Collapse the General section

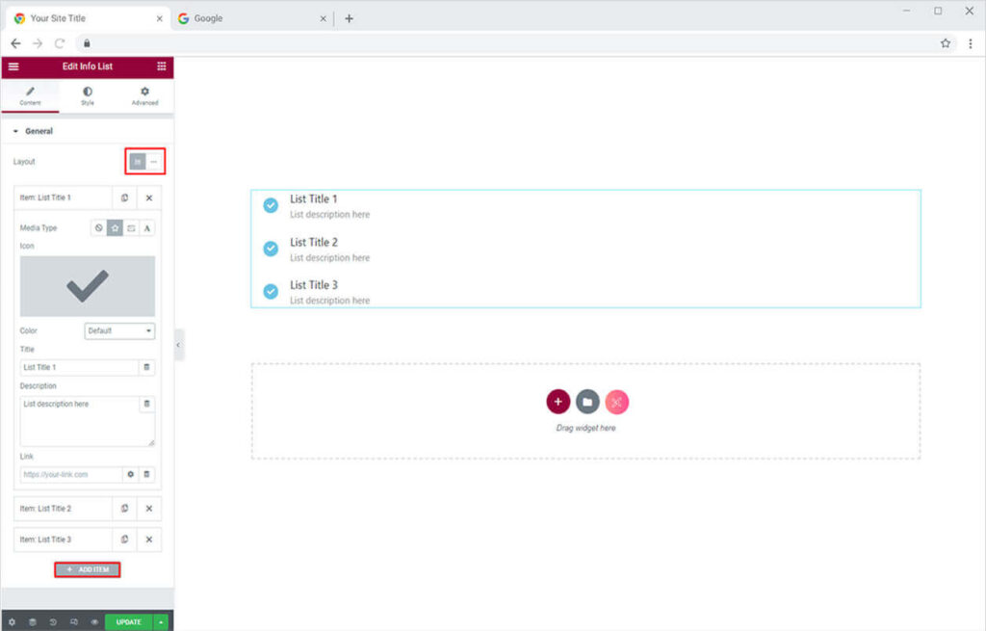pos(33,131)
